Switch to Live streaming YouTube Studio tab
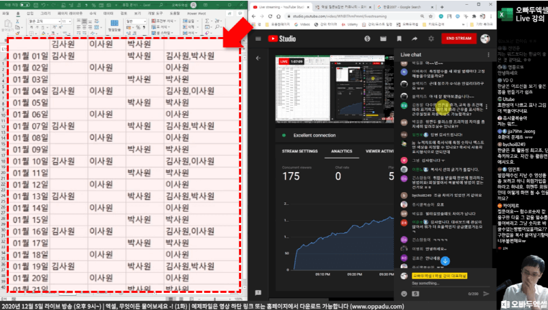The image size is (548, 310). tap(281, 7)
